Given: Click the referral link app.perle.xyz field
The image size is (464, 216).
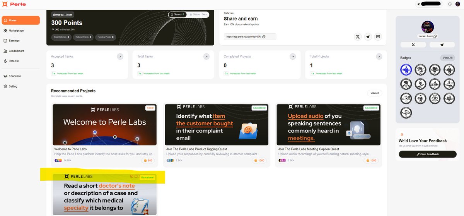Looking at the screenshot, I should [x=250, y=37].
